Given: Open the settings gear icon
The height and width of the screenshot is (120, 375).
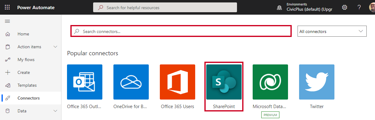Looking at the screenshot, I should (345, 7).
